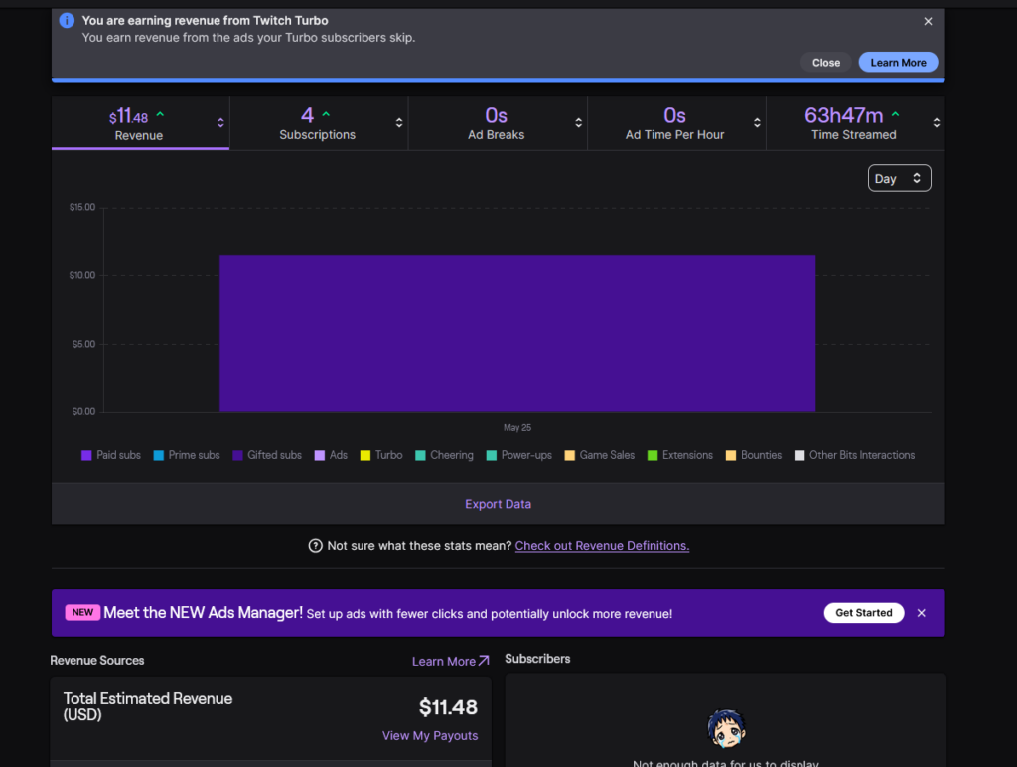This screenshot has height=767, width=1017.
Task: Click the green up arrow beside Subscriptions count
Action: [x=326, y=114]
